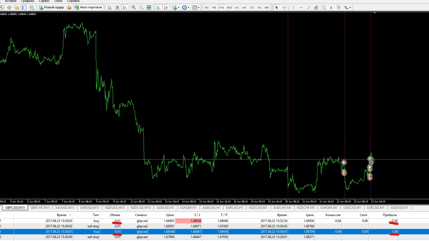Screen dimensions: 429x241
Task: Toggle chart auto scroll
Action: tap(158, 8)
